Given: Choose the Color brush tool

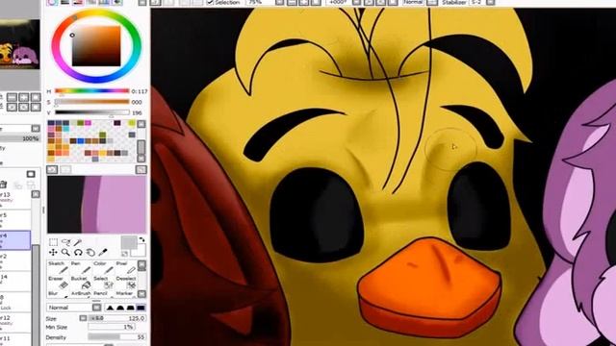Looking at the screenshot, I should tap(104, 267).
